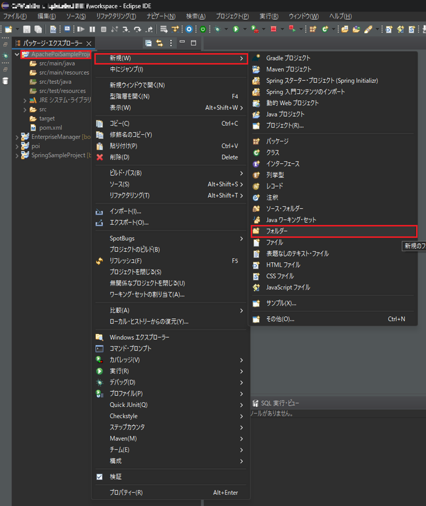Viewport: 426px width, 506px height.
Task: Select リフレッシュ(F) context menu entry
Action: 171,261
